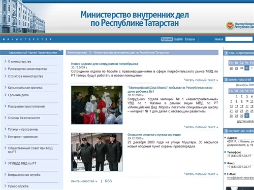
Task: Select day 31 in news archive calendar
Action: 247,116
